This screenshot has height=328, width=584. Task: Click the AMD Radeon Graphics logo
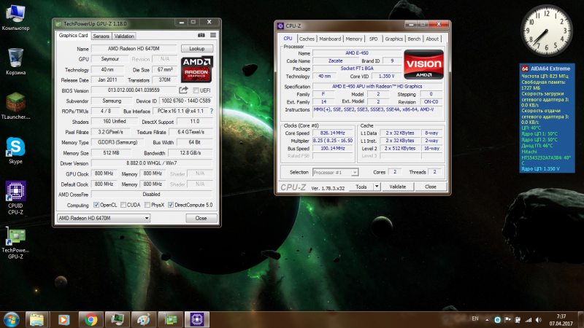(x=197, y=69)
